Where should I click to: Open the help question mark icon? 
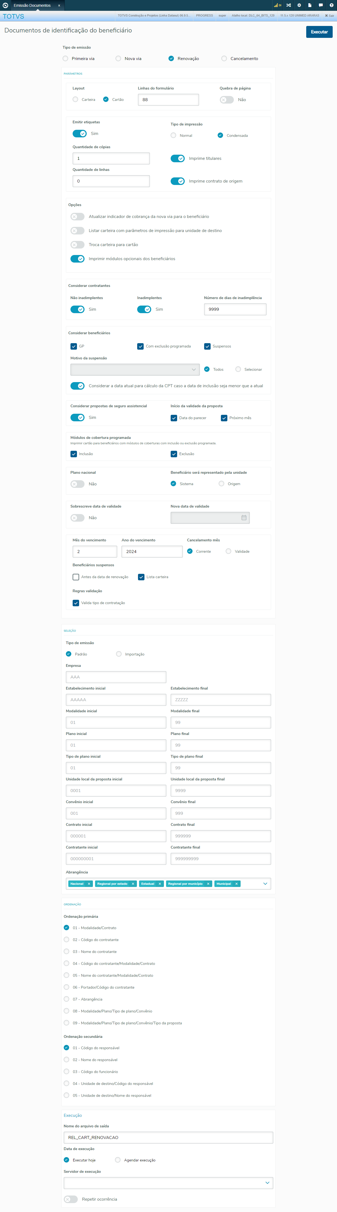[x=331, y=5]
